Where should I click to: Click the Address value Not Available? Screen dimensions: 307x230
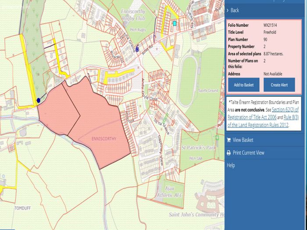273,74
